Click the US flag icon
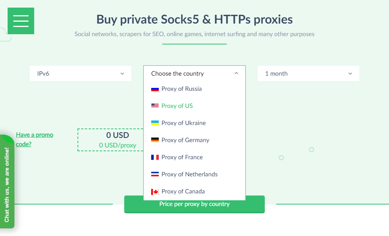This screenshot has width=389, height=236. click(155, 106)
